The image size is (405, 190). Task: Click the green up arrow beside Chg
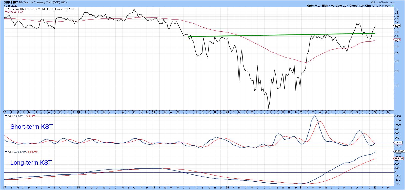(393, 5)
